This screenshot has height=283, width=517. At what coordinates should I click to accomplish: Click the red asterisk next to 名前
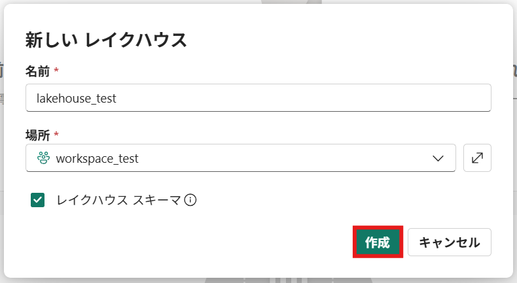56,70
